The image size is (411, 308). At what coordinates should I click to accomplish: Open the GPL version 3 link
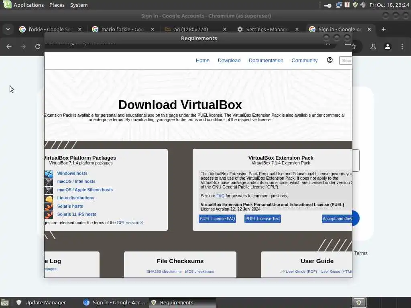pos(130,223)
